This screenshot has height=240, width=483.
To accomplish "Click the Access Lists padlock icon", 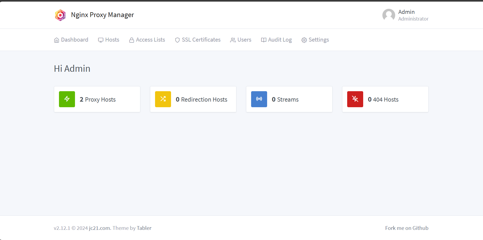I will pyautogui.click(x=132, y=40).
